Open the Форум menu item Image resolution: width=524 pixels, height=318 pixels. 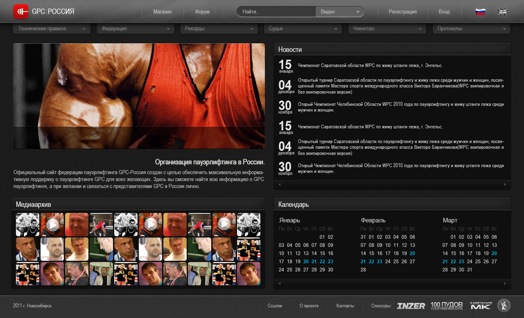click(202, 12)
